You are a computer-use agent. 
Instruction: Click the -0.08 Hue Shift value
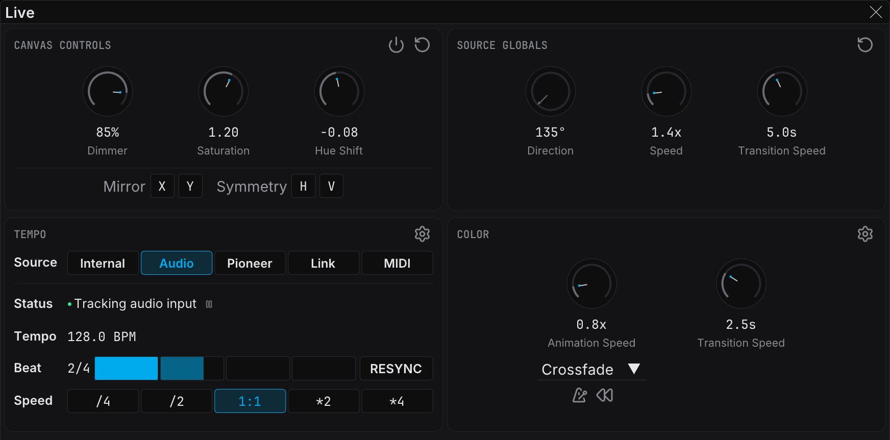[x=339, y=132]
